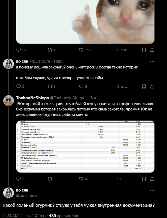
Task: Open the crying cat thumbs-up image
Action: pos(85,22)
